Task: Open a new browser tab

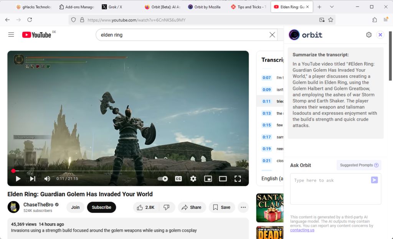Action: [x=319, y=7]
